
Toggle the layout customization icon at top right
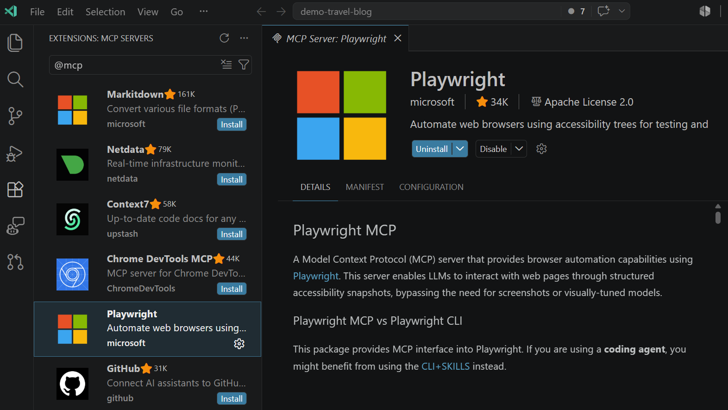point(705,11)
